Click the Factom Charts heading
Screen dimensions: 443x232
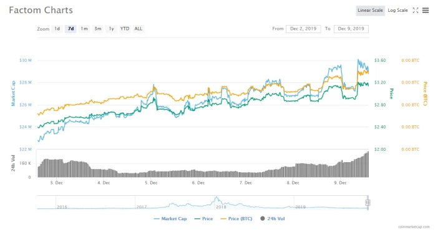41,11
